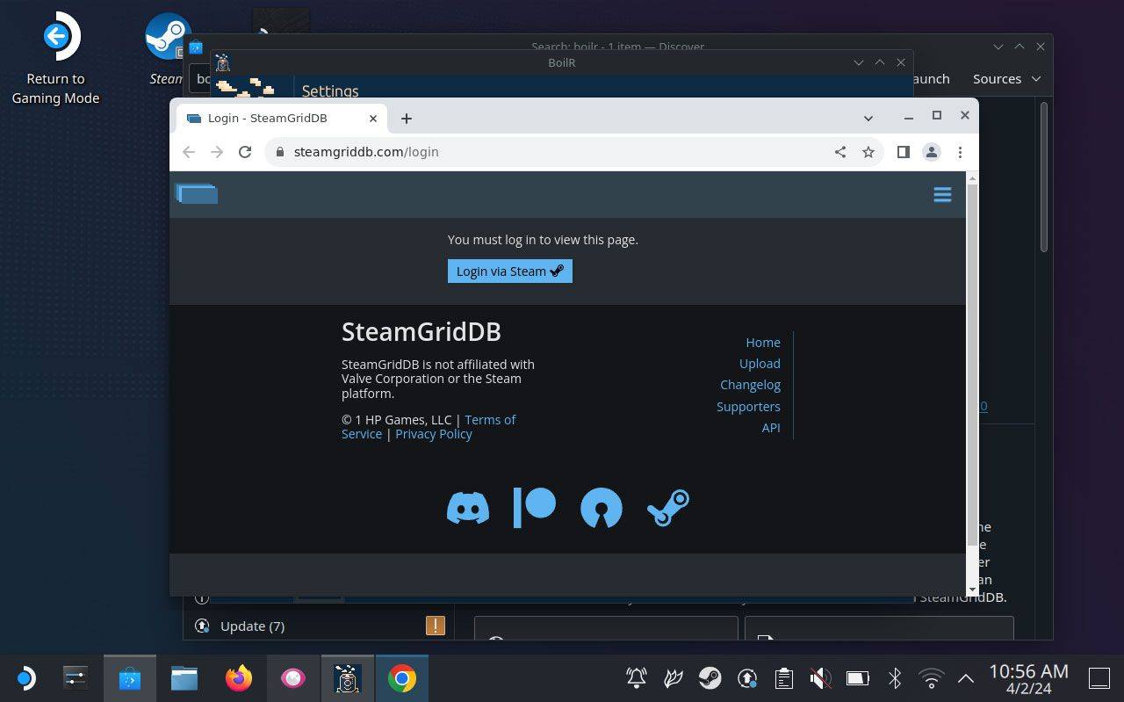Open Chrome tab search chevron
Image resolution: width=1124 pixels, height=702 pixels.
coord(868,118)
